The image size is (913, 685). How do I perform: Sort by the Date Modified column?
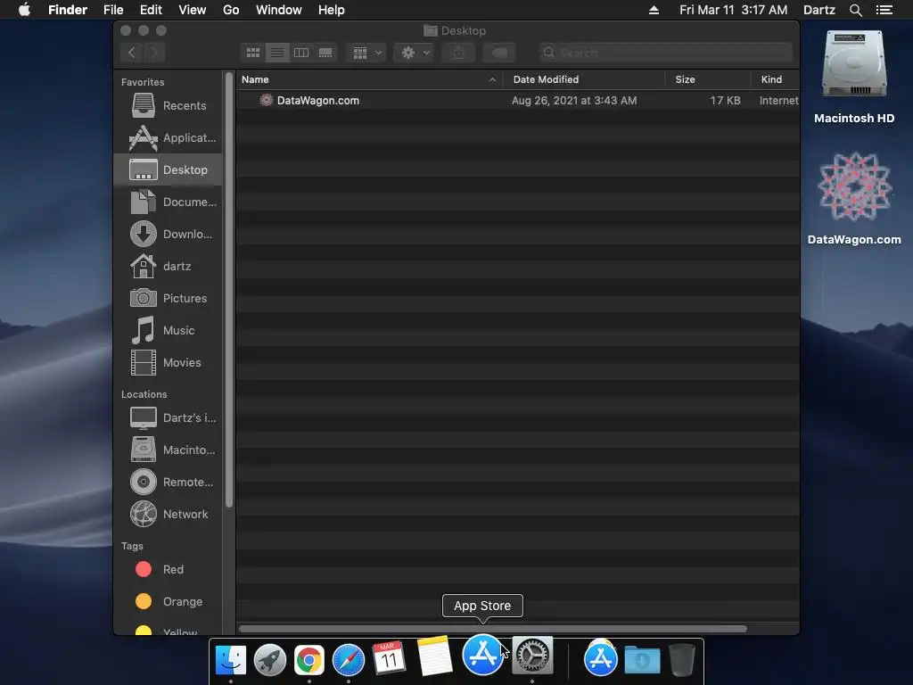[x=584, y=79]
